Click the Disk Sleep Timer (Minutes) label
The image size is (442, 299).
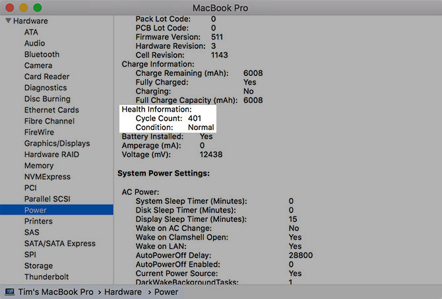pos(186,210)
